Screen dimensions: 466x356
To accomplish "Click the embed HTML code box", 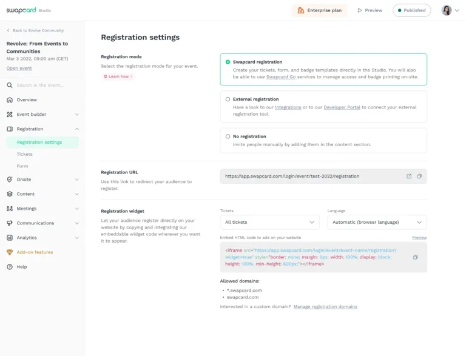I will click(x=323, y=257).
